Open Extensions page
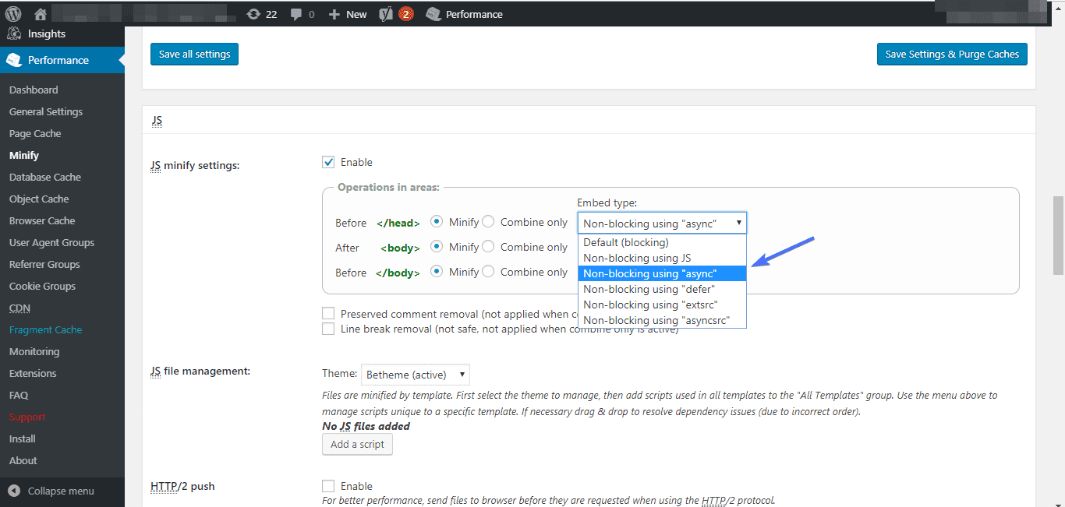The image size is (1065, 507). point(33,373)
